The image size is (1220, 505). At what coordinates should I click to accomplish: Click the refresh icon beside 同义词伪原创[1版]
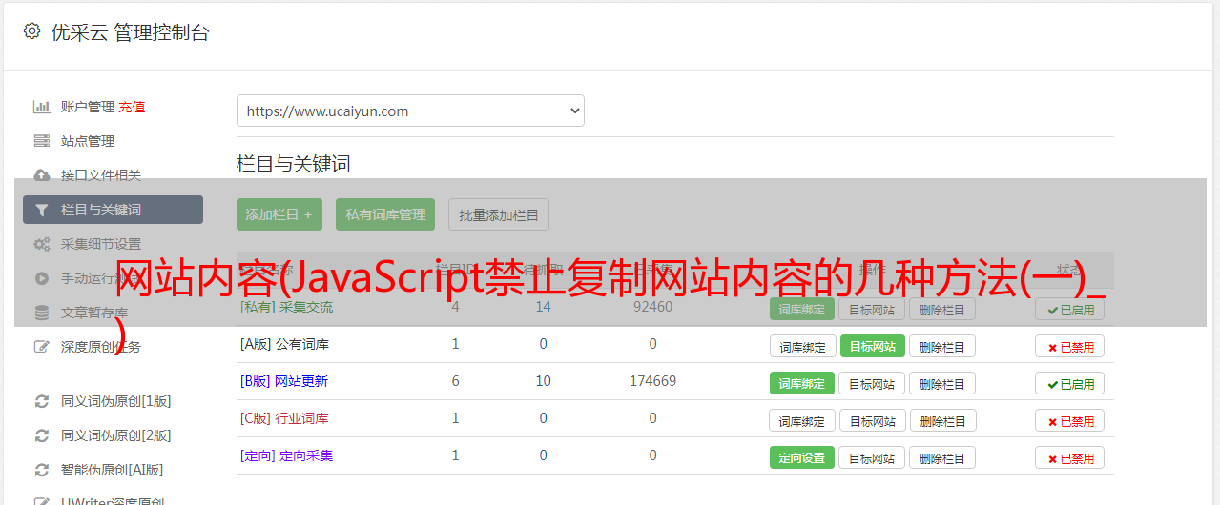coord(42,401)
